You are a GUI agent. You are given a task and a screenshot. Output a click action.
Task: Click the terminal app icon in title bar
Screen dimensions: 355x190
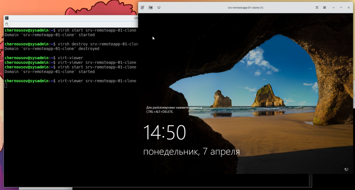point(7,18)
